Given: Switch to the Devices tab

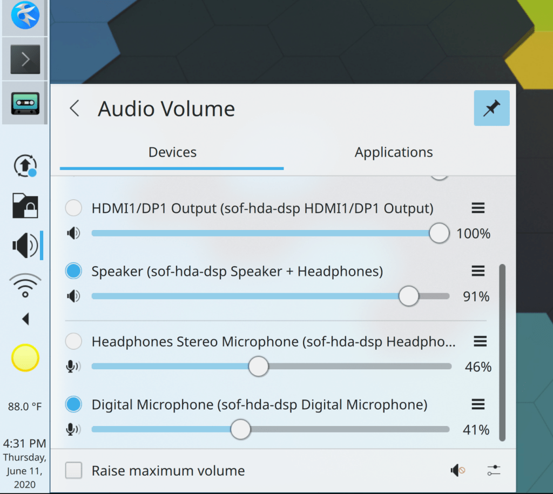Looking at the screenshot, I should click(172, 152).
